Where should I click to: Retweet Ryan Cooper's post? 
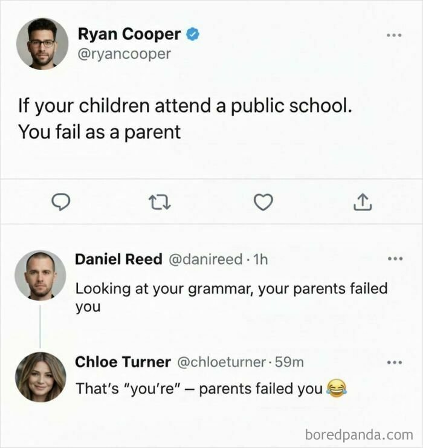161,203
